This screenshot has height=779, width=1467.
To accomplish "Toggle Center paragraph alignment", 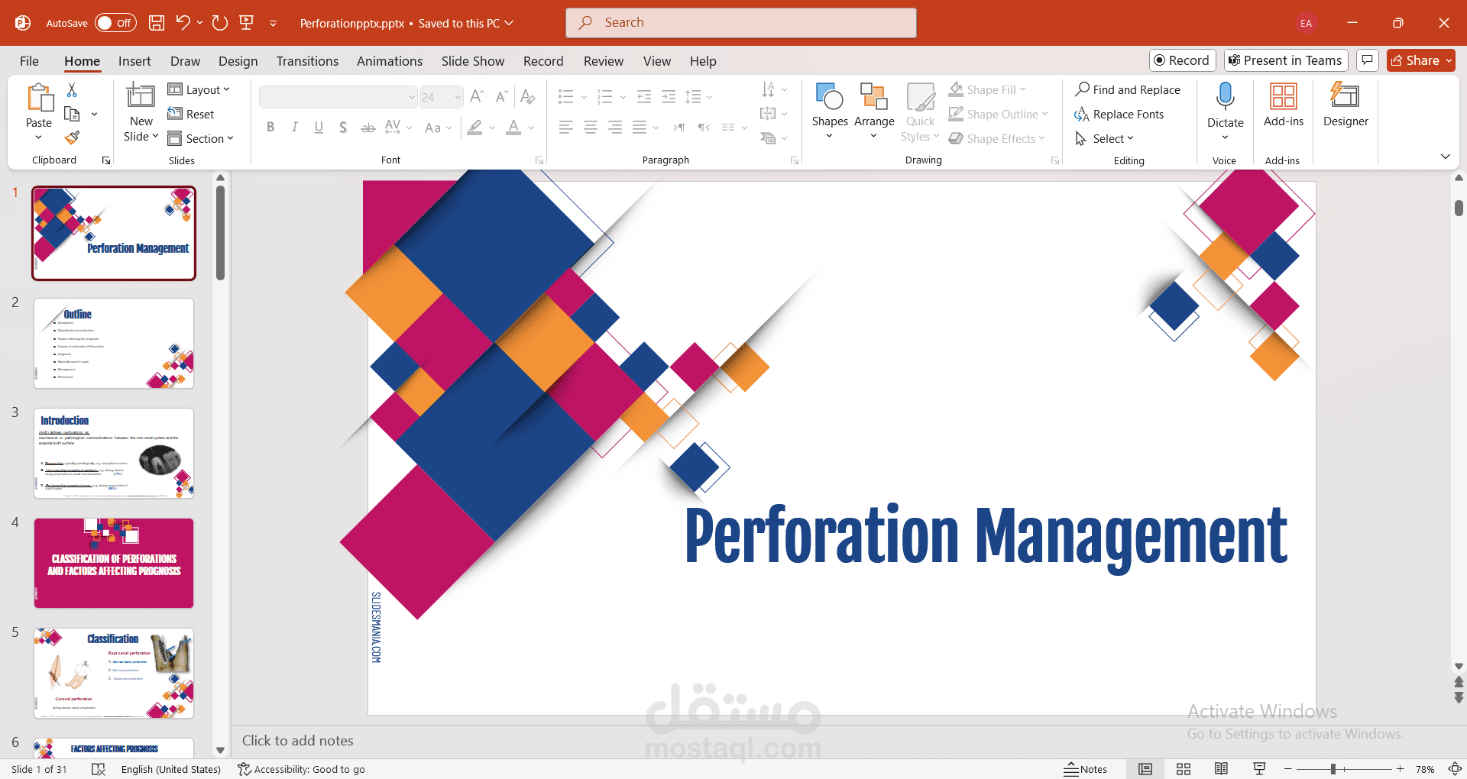I will [x=591, y=128].
